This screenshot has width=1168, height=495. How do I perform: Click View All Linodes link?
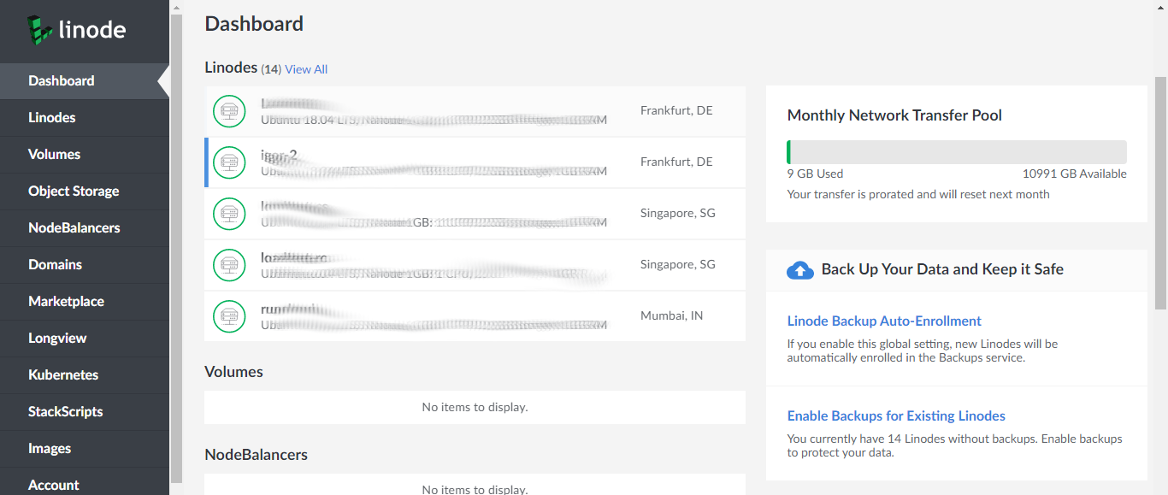tap(306, 69)
